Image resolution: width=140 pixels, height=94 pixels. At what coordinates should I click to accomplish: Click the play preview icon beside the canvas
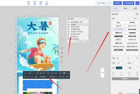(62, 48)
